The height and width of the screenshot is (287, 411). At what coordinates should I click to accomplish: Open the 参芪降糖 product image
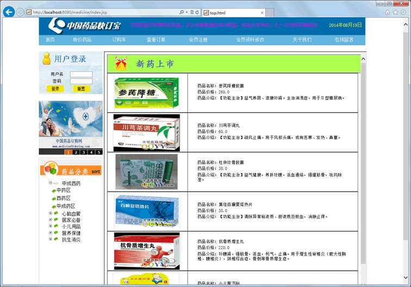tap(147, 93)
